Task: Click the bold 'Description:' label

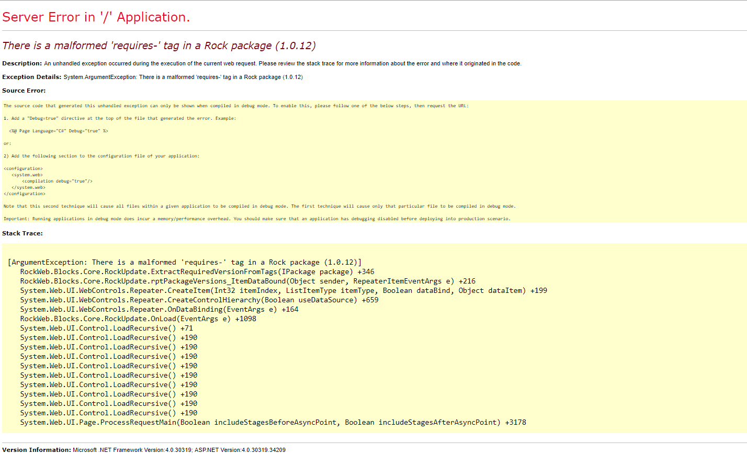Action: coord(22,63)
